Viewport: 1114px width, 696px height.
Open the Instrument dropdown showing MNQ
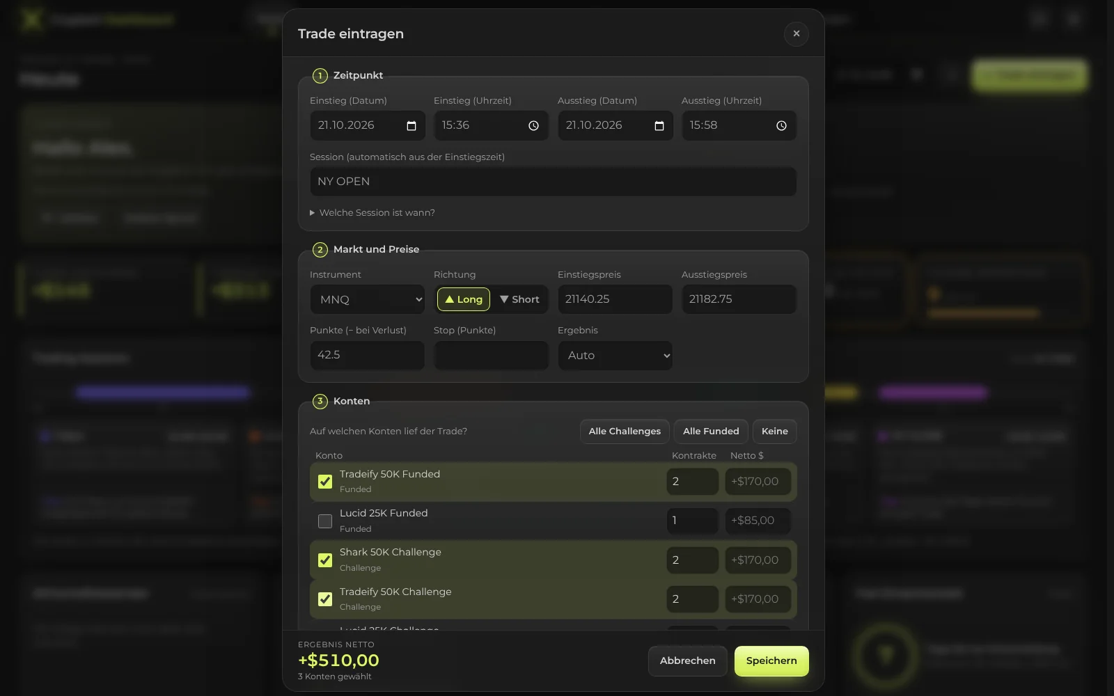coord(367,299)
